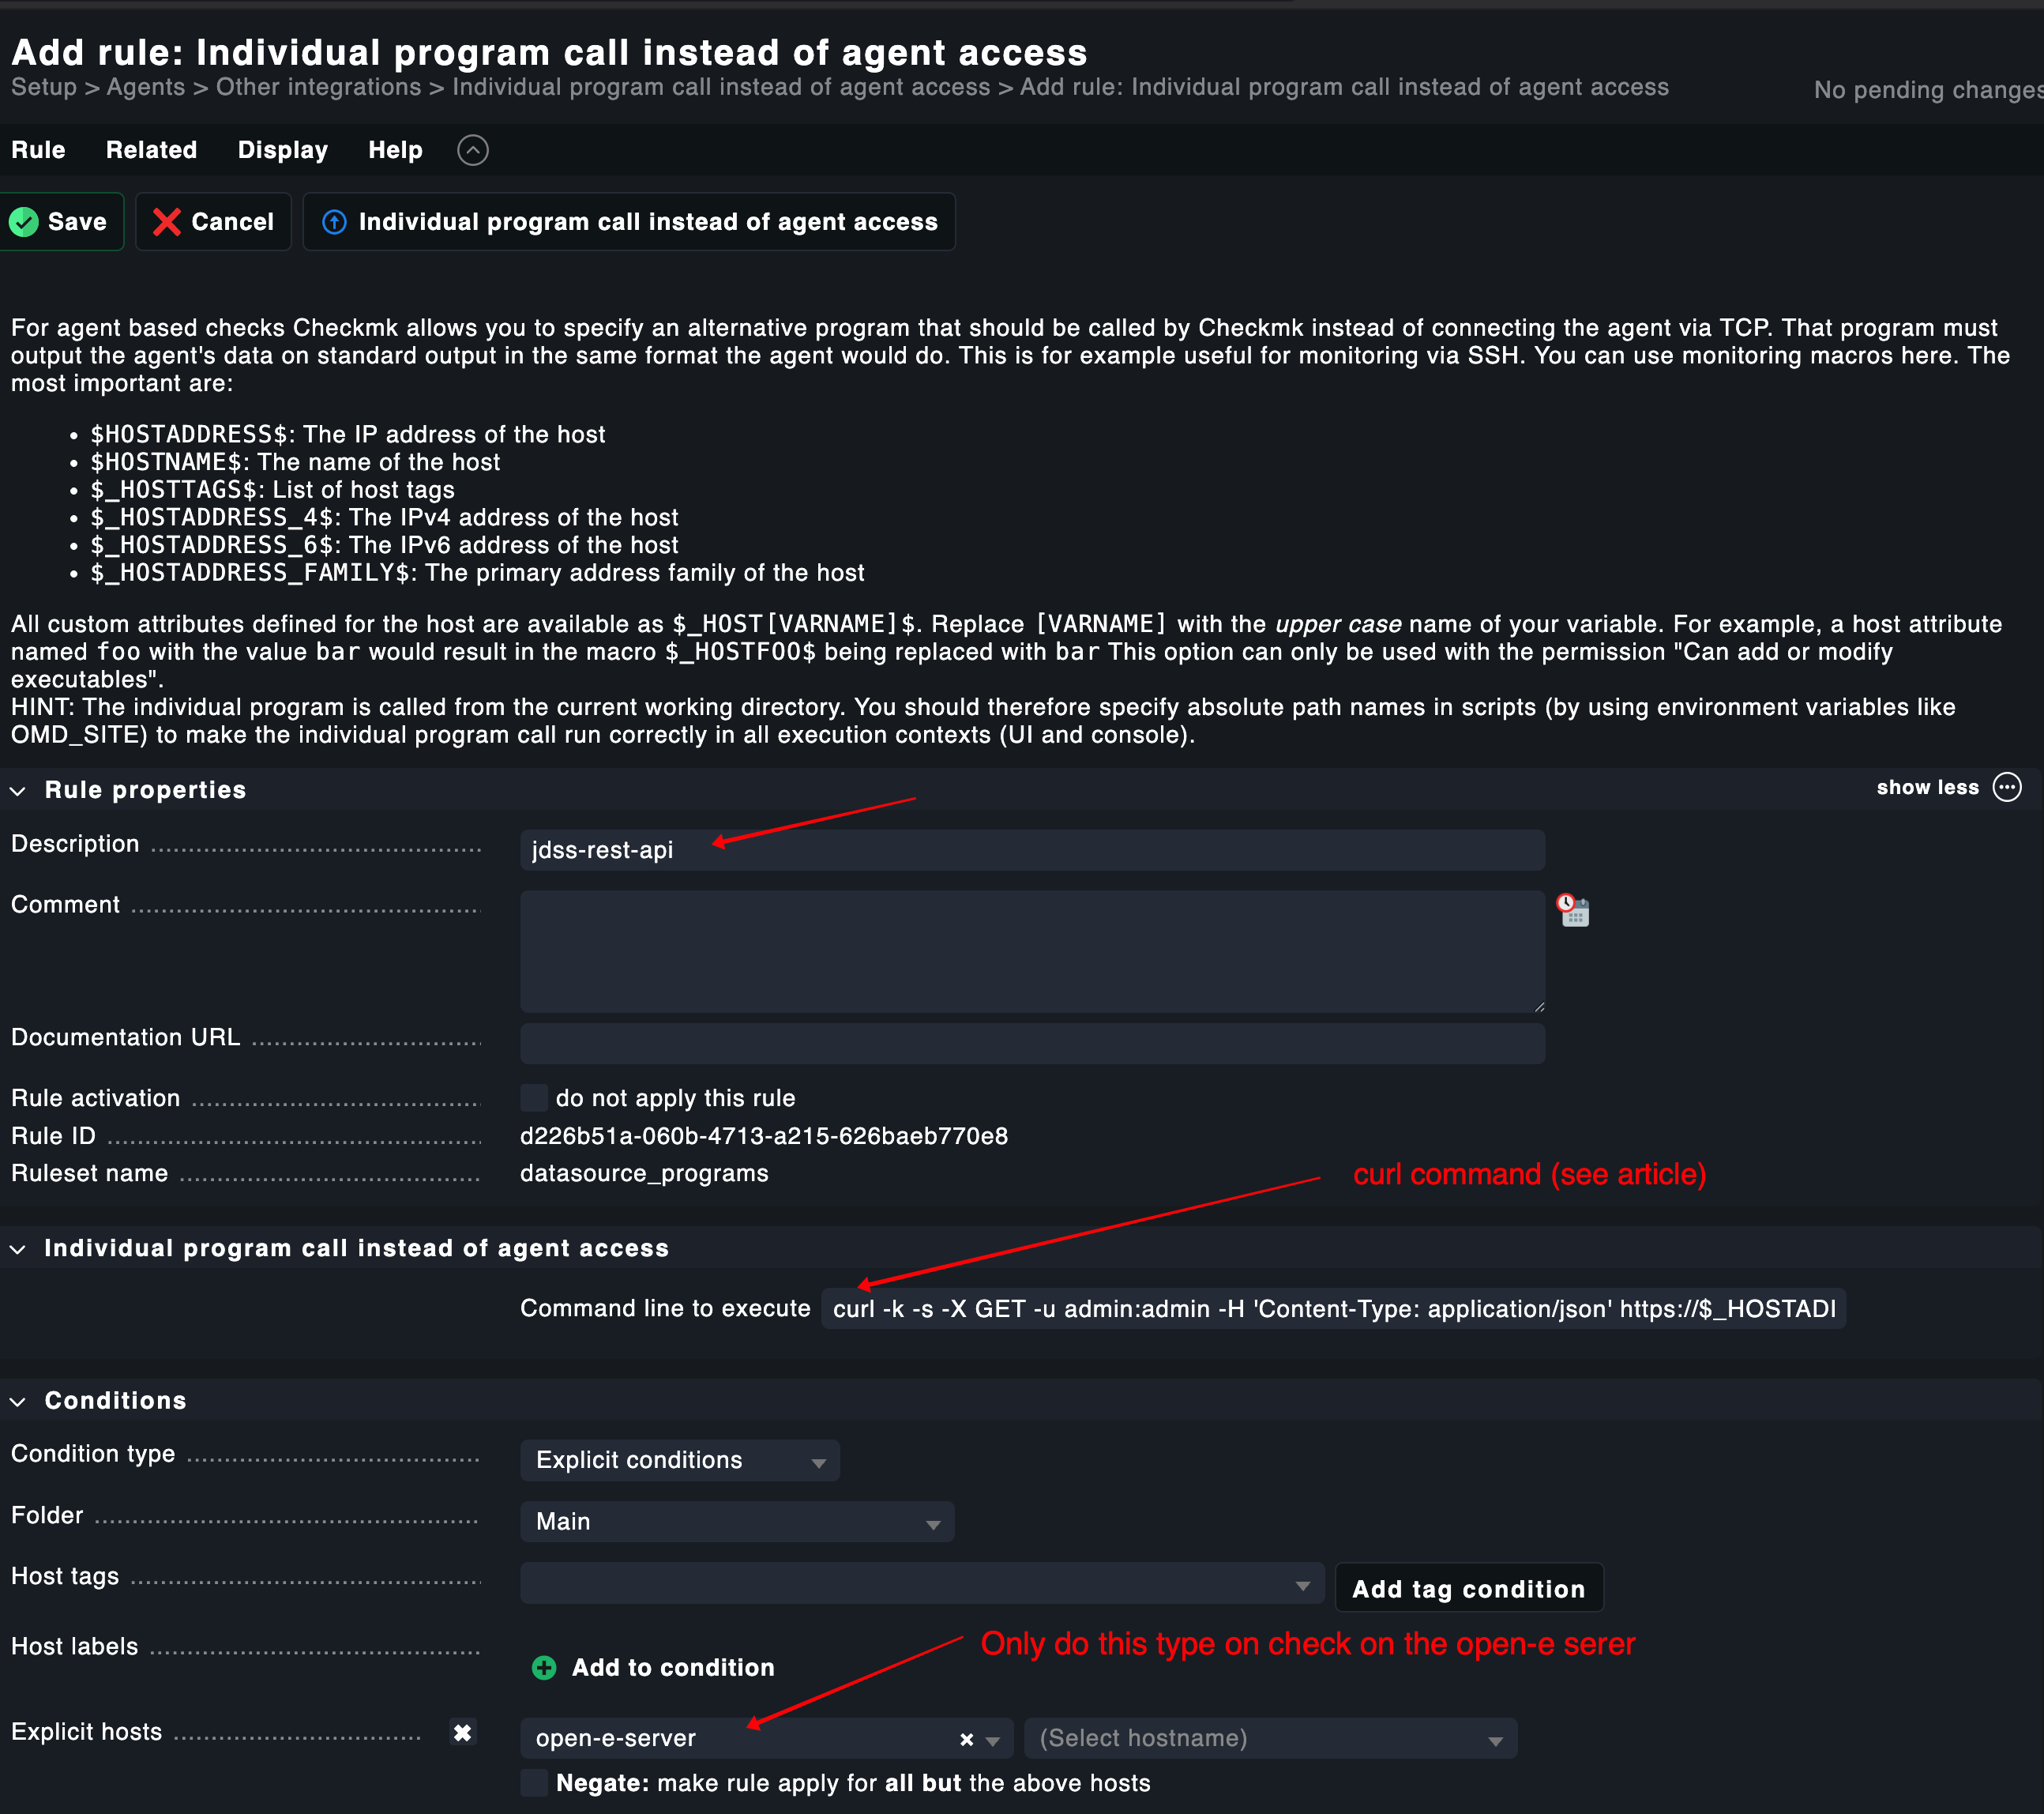Insert timestamp using the comment calendar icon
Image resolution: width=2044 pixels, height=1814 pixels.
pos(1573,910)
